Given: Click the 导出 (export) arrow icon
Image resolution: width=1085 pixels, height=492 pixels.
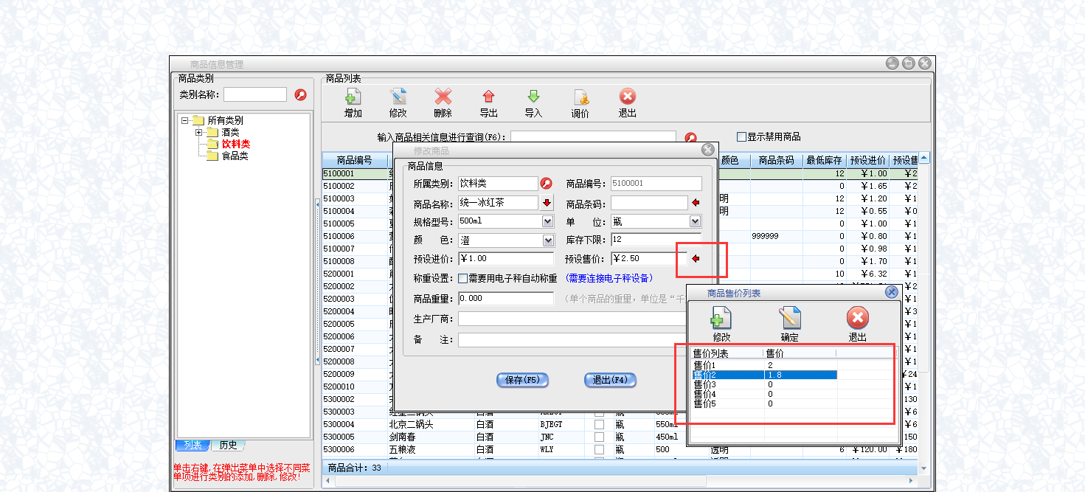Looking at the screenshot, I should [488, 97].
